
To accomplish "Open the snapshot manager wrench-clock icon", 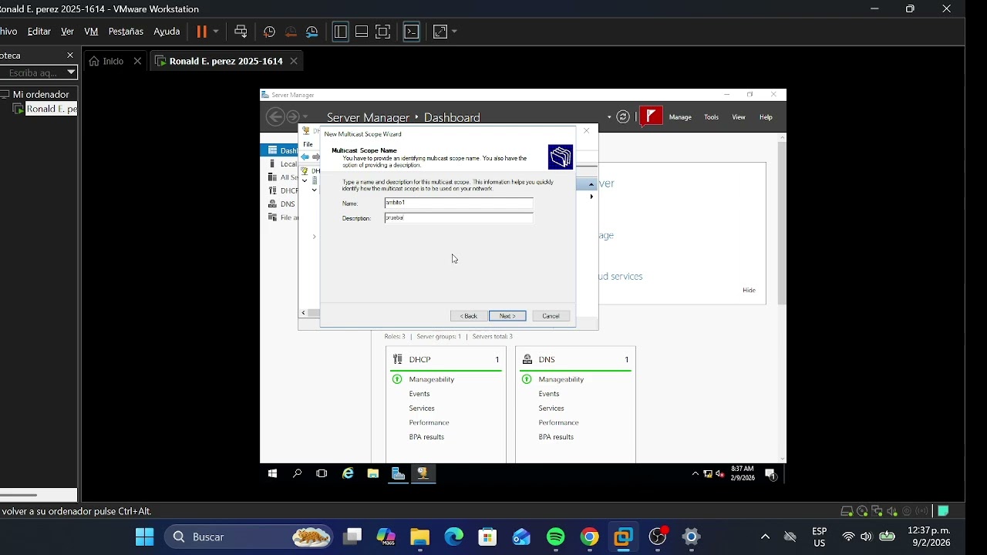I will 312,32.
